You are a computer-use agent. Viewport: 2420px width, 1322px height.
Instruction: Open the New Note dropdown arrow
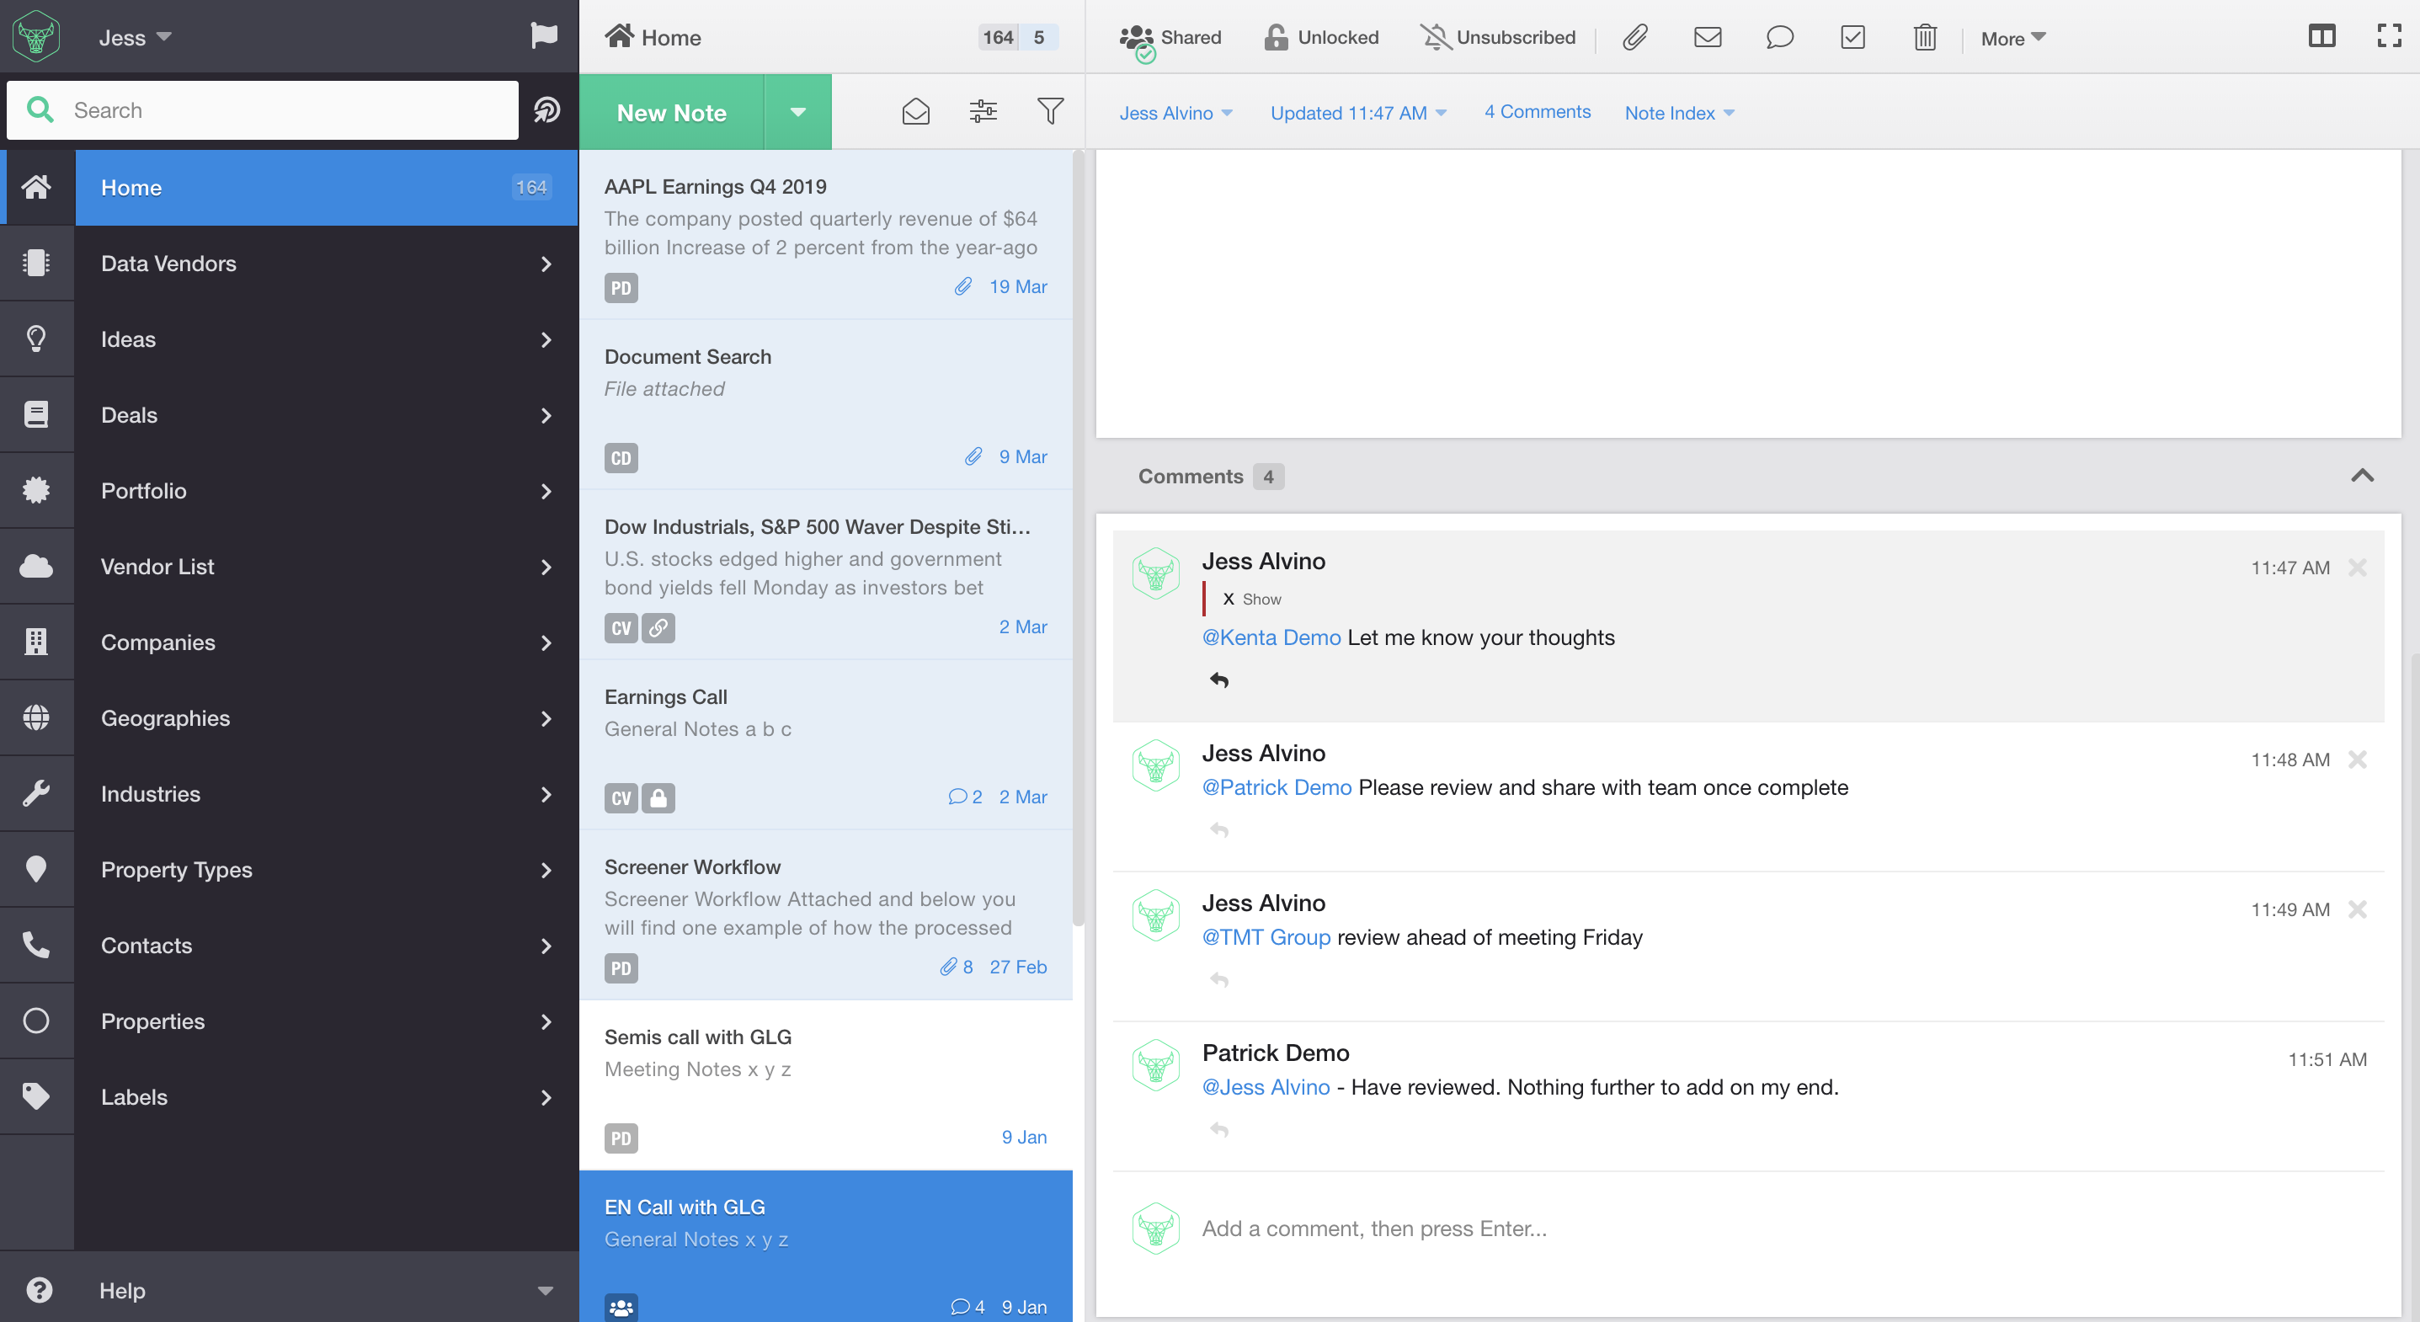797,112
